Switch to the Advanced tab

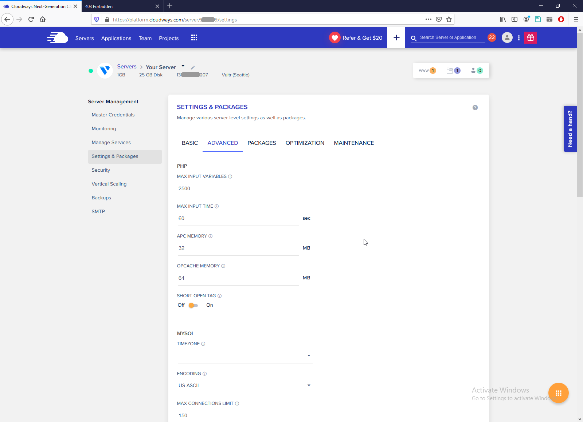click(223, 143)
